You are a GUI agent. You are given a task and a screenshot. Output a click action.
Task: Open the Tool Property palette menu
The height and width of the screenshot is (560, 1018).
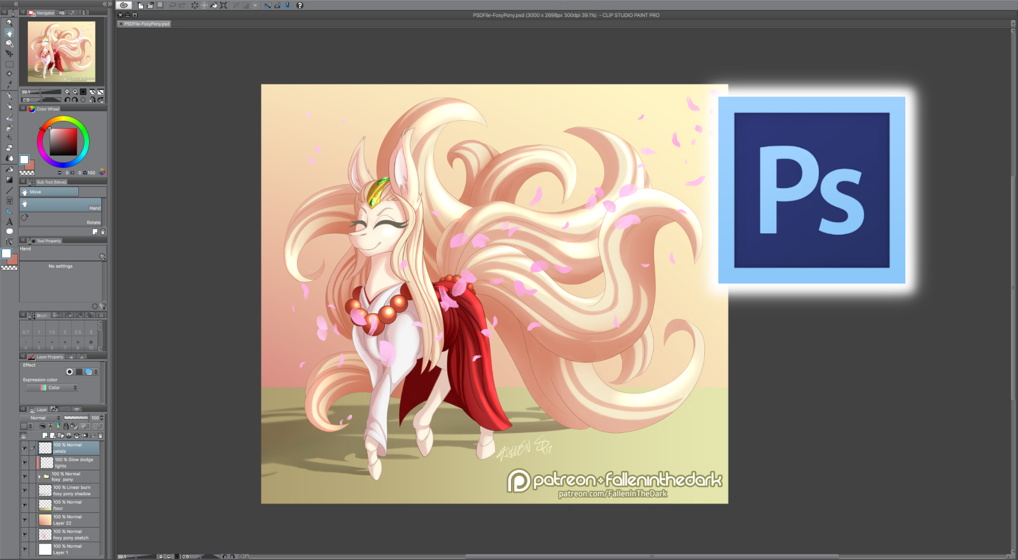(23, 241)
